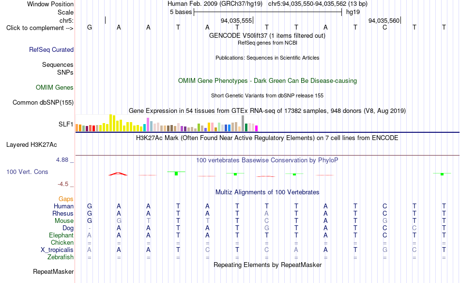460x283 pixels.
Task: Click the RepeatMasker track label
Action: 53,271
